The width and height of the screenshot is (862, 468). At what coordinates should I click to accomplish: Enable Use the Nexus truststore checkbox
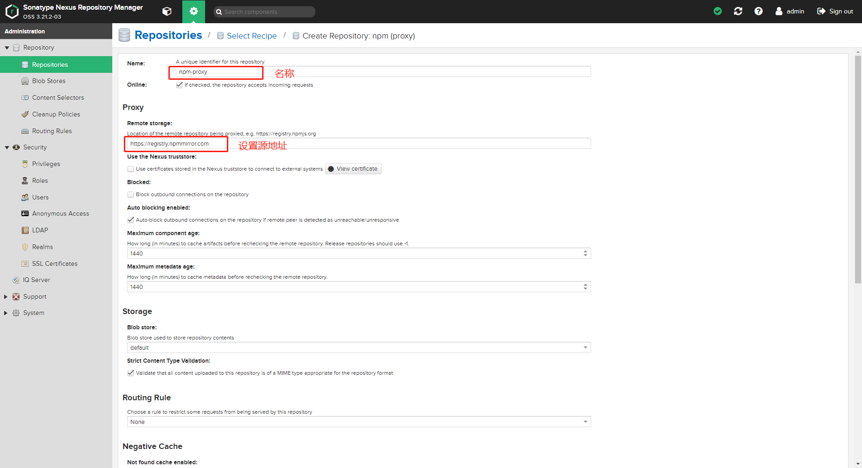(x=130, y=169)
